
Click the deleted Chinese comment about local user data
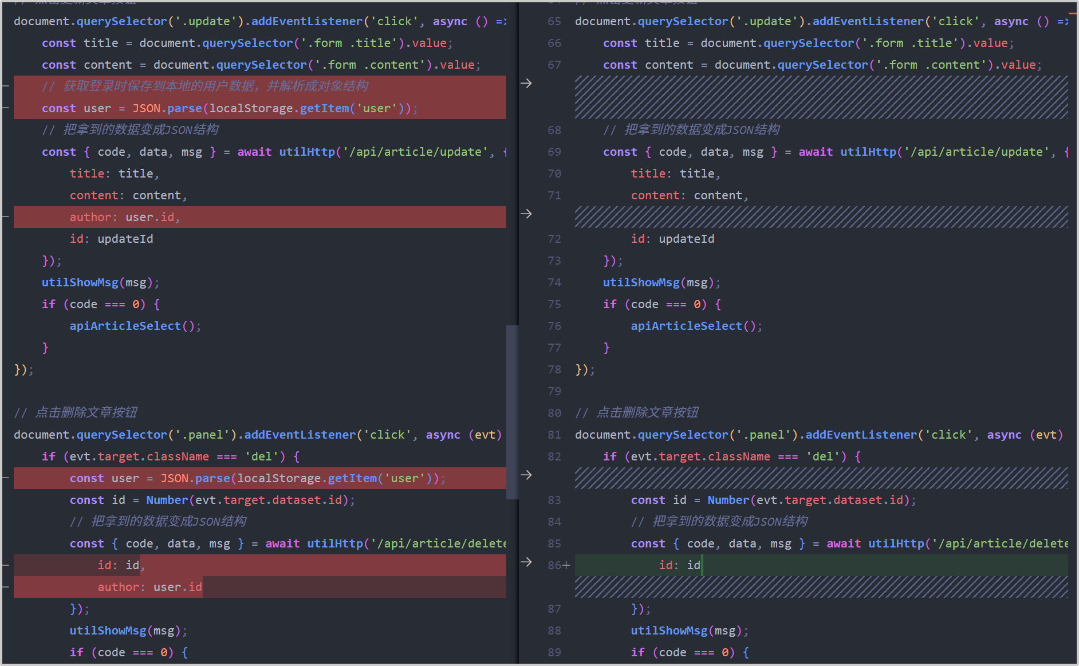point(204,86)
